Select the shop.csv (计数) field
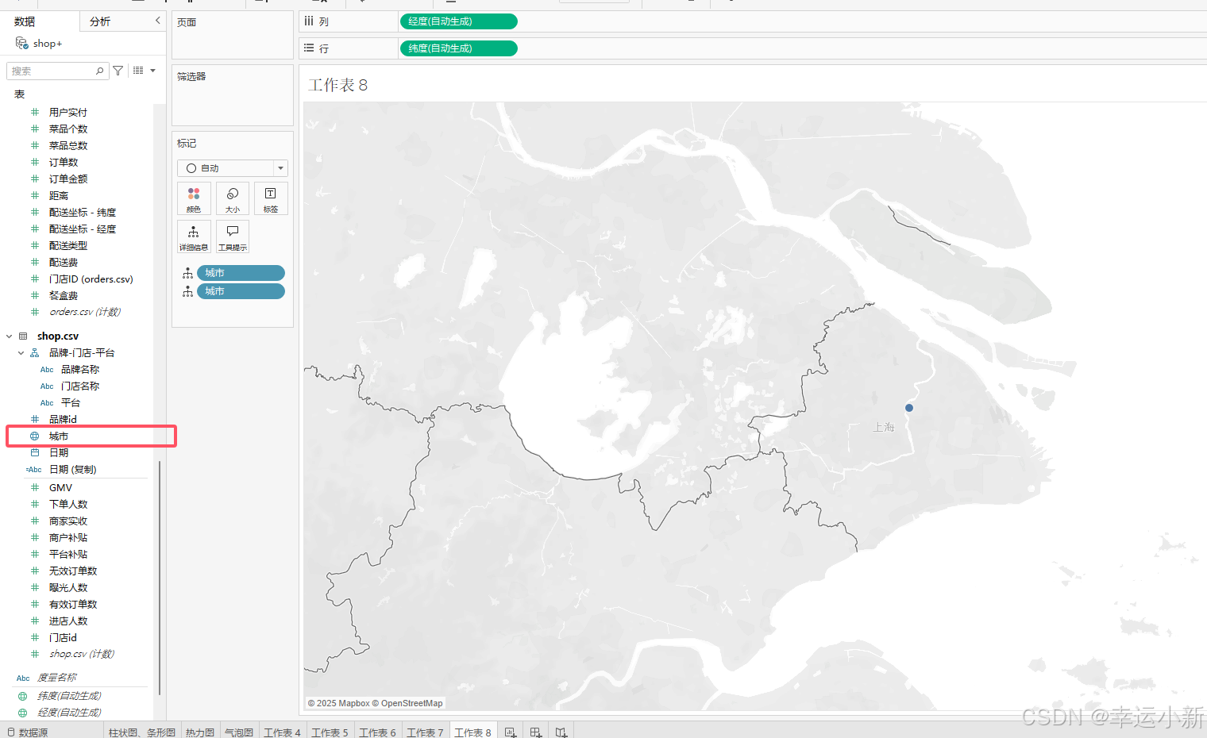The width and height of the screenshot is (1207, 738). pos(80,654)
